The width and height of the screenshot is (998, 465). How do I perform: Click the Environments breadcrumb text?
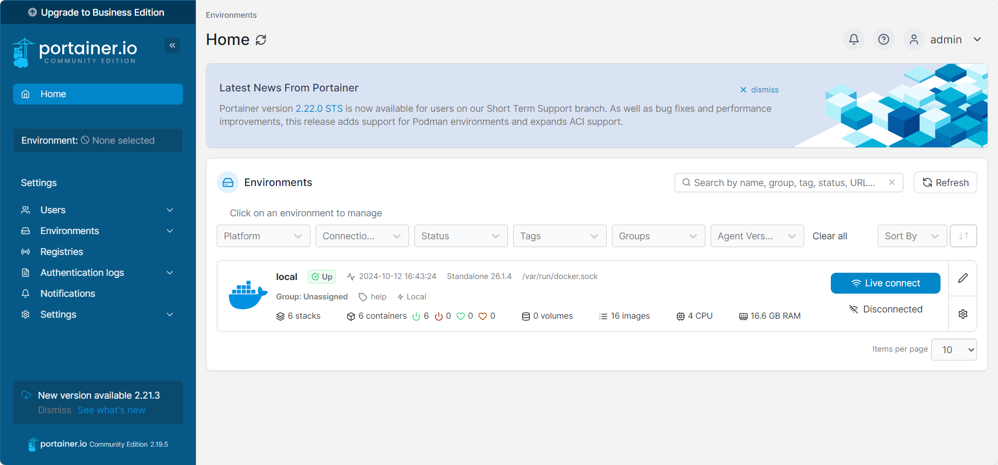(231, 15)
